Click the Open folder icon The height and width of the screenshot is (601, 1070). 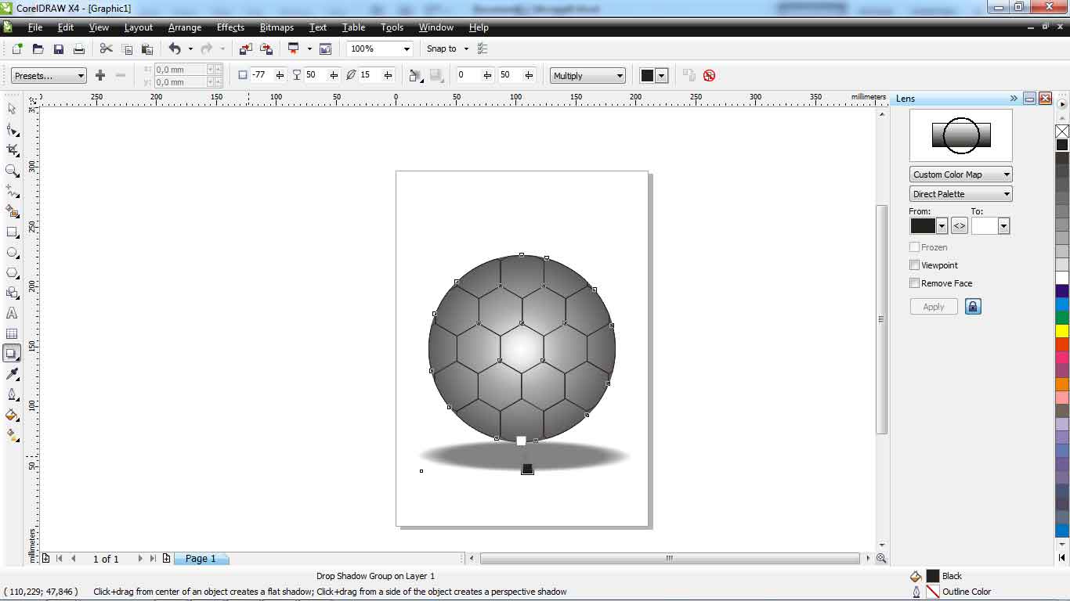click(38, 49)
